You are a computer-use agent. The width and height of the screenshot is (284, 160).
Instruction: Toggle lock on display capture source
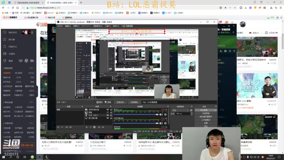[111, 118]
